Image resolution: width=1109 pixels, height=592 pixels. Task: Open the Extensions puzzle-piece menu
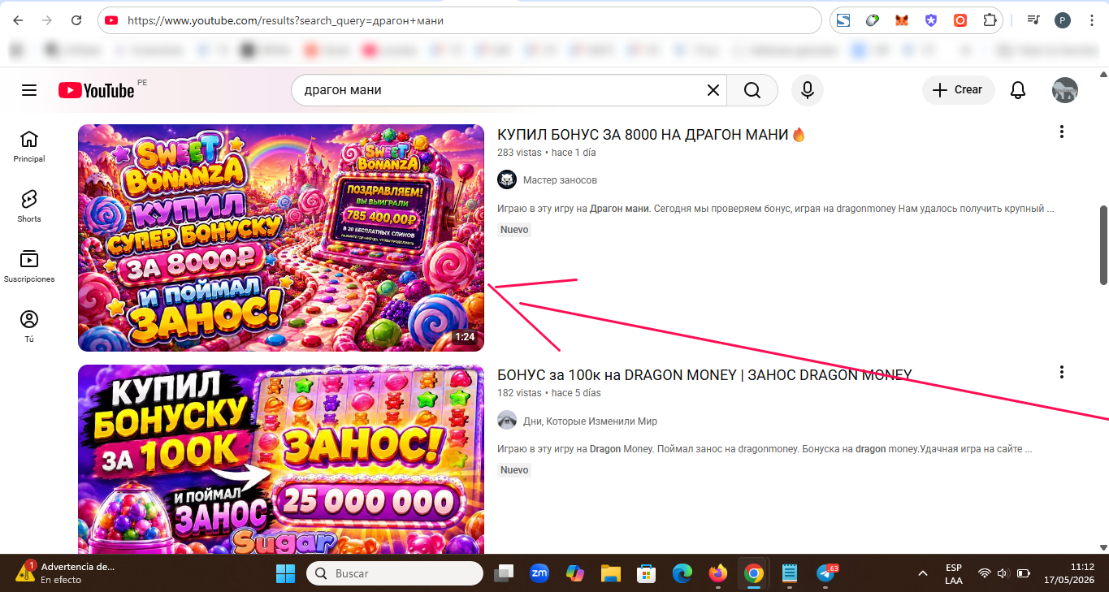coord(990,20)
